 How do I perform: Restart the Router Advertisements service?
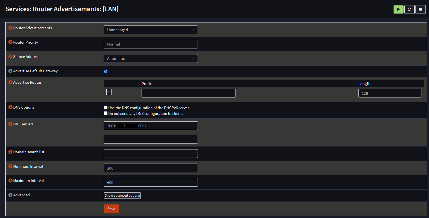click(409, 9)
